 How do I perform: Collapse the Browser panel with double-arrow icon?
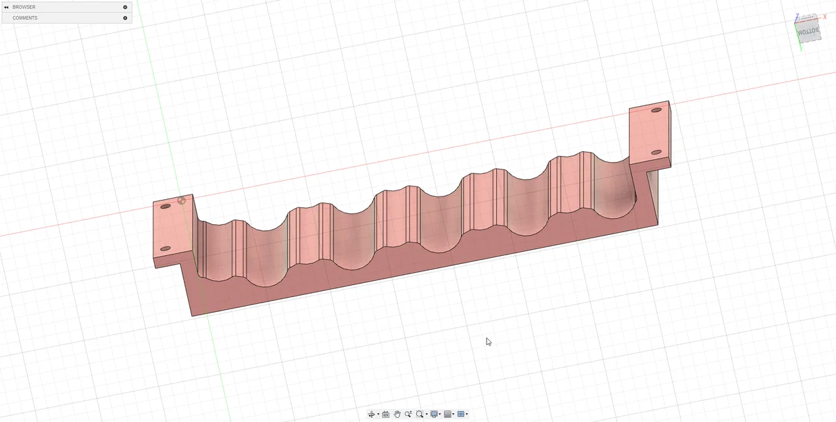click(6, 7)
